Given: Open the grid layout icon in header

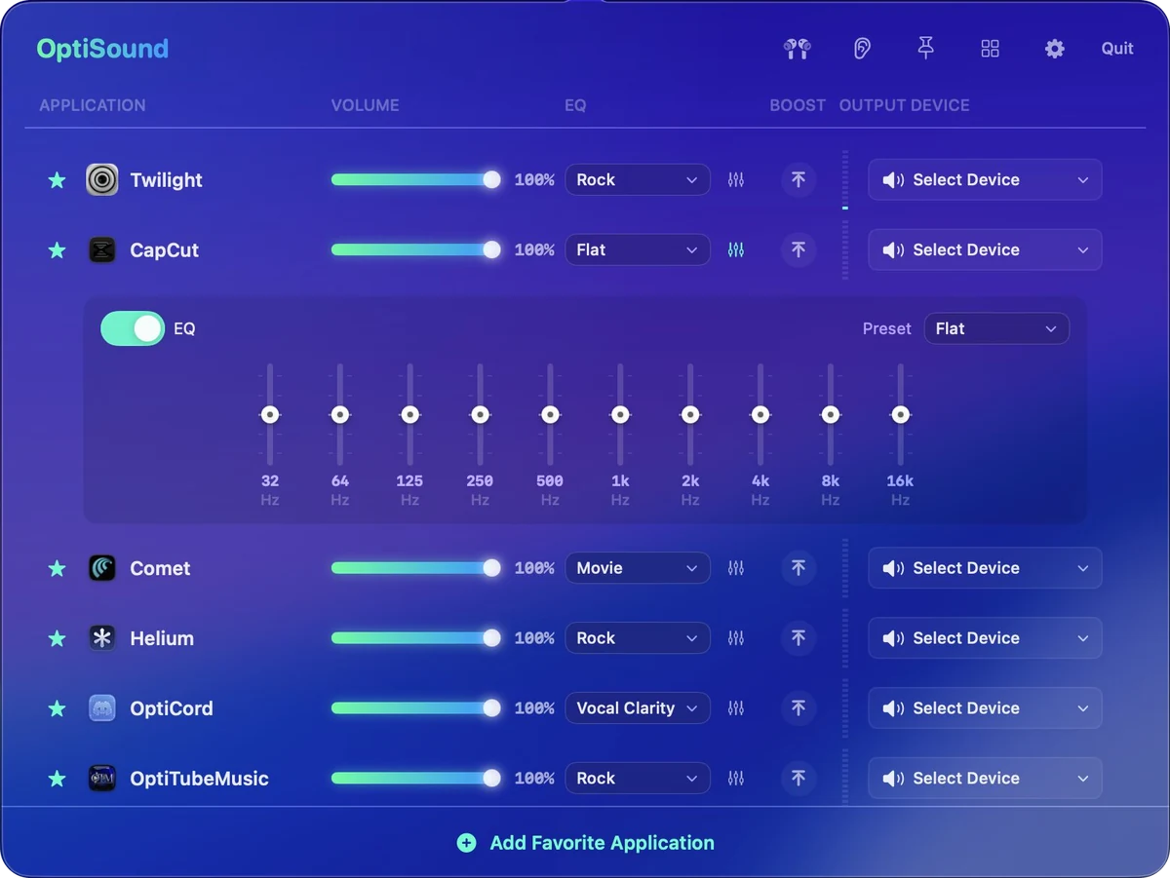Looking at the screenshot, I should (x=991, y=49).
